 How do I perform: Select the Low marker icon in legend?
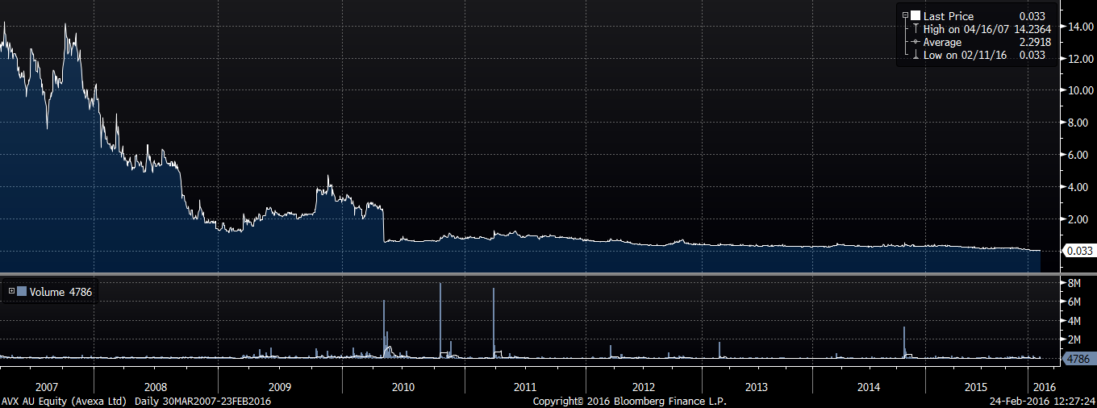[x=916, y=55]
